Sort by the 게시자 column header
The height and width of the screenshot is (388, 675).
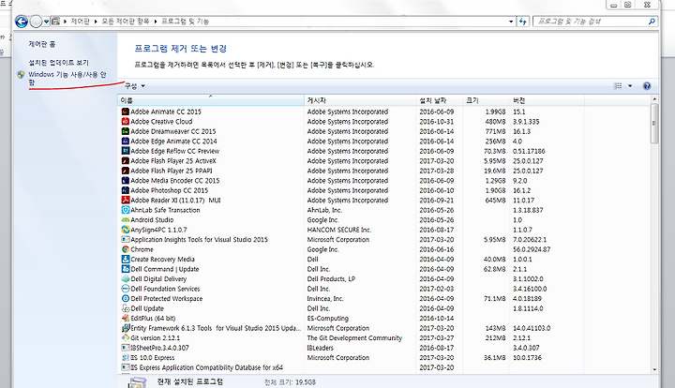click(x=360, y=100)
